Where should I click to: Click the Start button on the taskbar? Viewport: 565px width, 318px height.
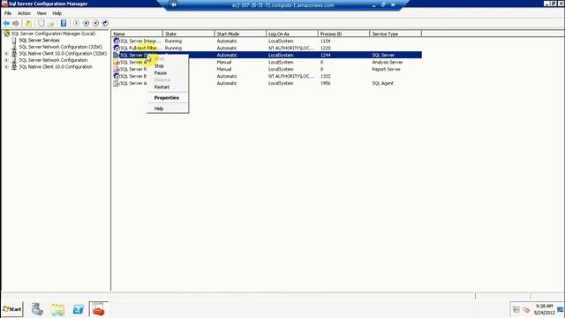pyautogui.click(x=12, y=309)
